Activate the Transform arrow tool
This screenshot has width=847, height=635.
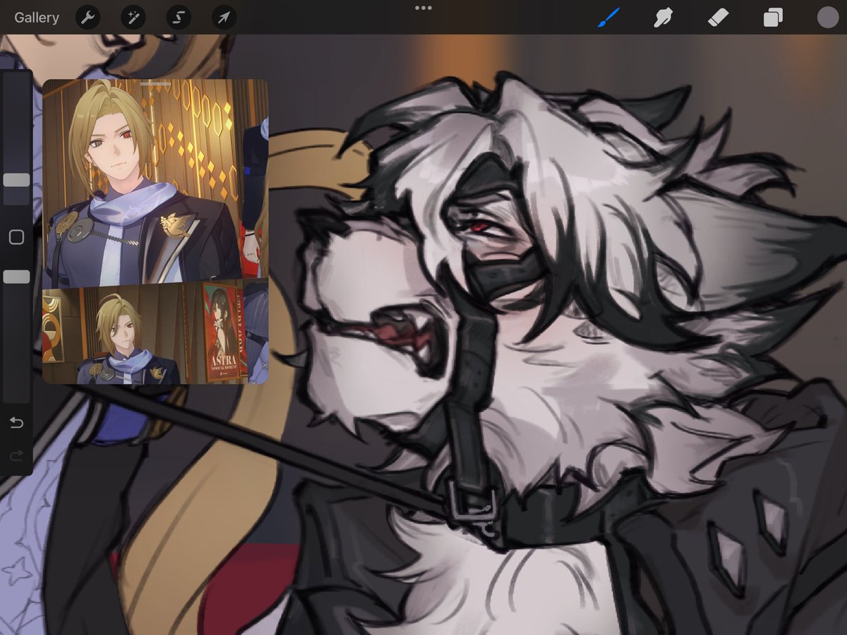224,18
